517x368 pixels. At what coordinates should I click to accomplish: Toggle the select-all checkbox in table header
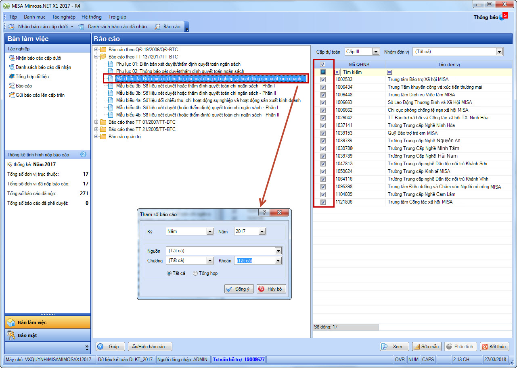(x=323, y=64)
